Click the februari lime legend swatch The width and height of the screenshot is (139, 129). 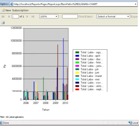77,63
